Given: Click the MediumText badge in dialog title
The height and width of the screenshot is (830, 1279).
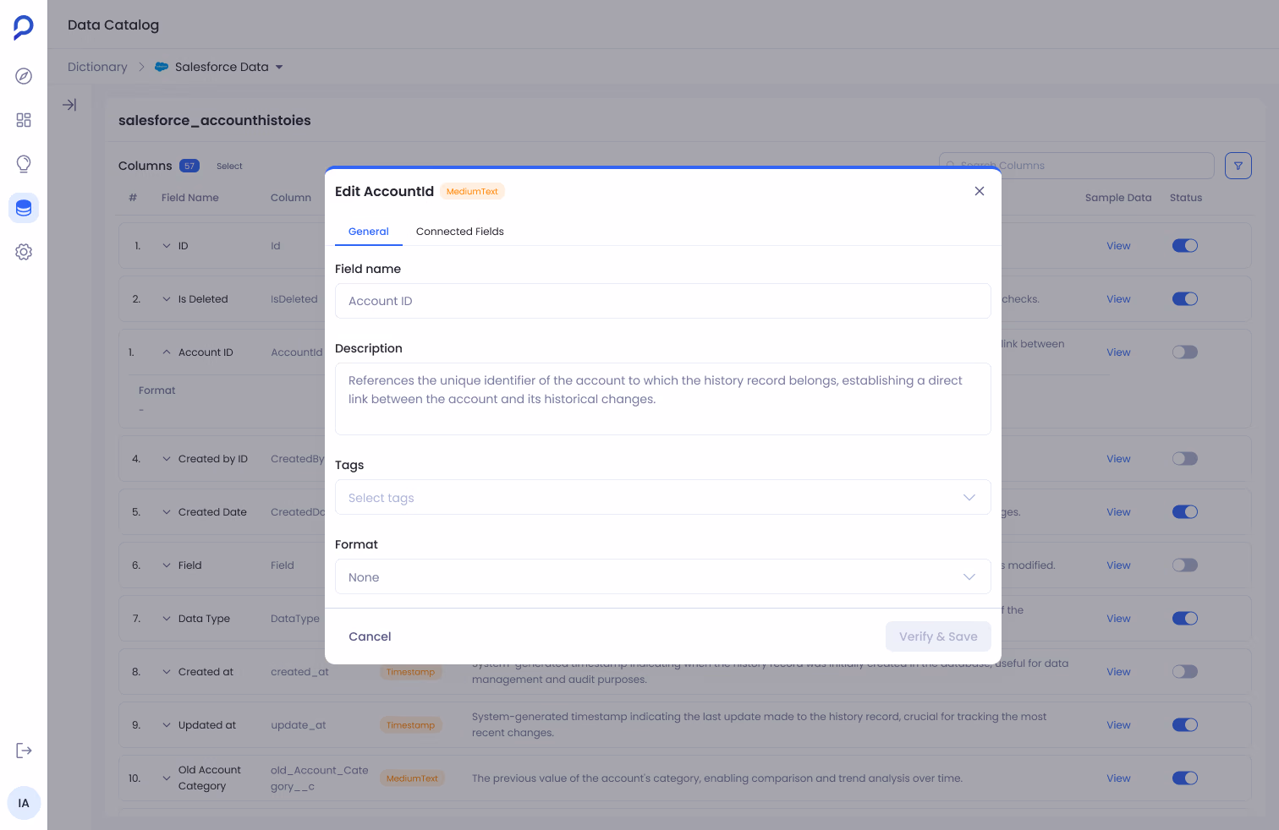Looking at the screenshot, I should 472,191.
